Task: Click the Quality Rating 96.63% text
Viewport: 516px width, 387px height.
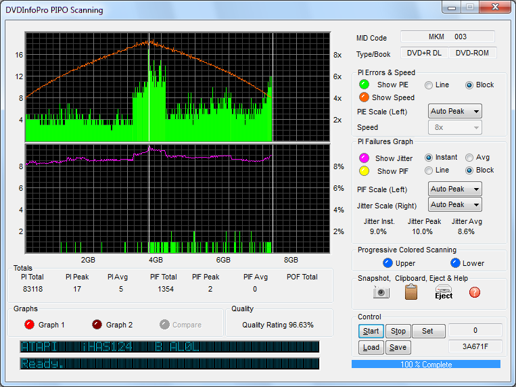Action: coord(278,325)
